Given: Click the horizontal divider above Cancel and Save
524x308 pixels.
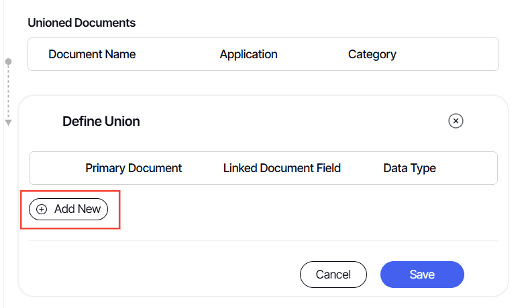Looking at the screenshot, I should click(263, 240).
